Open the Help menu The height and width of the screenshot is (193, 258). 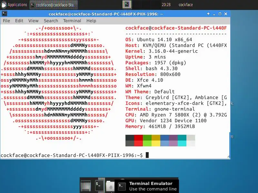[x=91, y=21]
